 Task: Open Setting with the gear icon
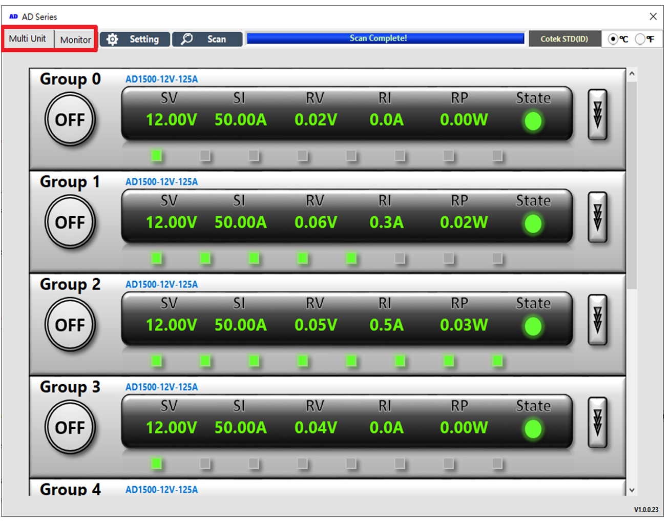coord(135,39)
